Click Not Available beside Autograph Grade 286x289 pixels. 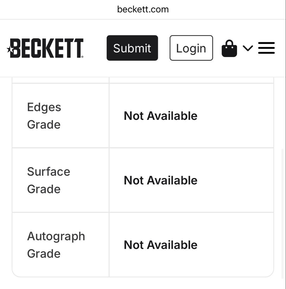(x=161, y=245)
